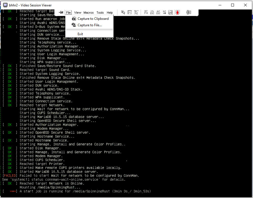Click the computer monitor toolbar icon

pyautogui.click(x=170, y=12)
